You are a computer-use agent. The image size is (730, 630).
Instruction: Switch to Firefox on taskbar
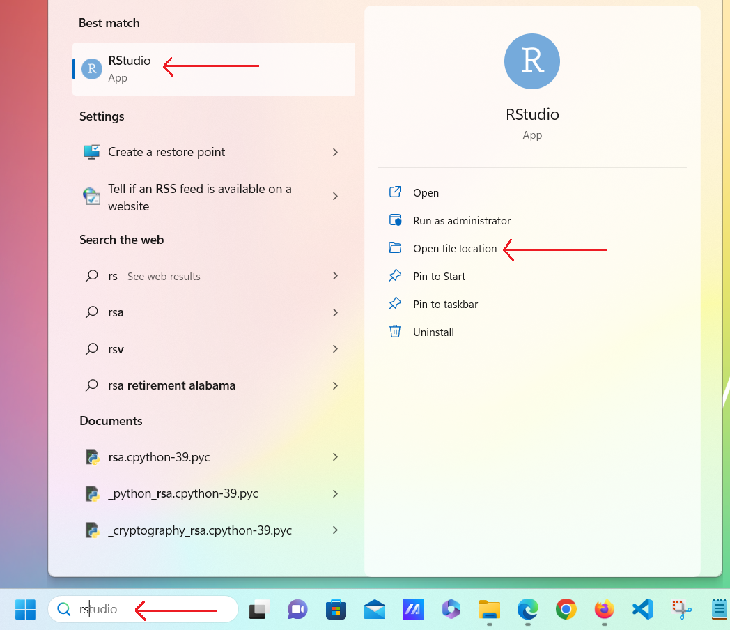[x=605, y=609]
